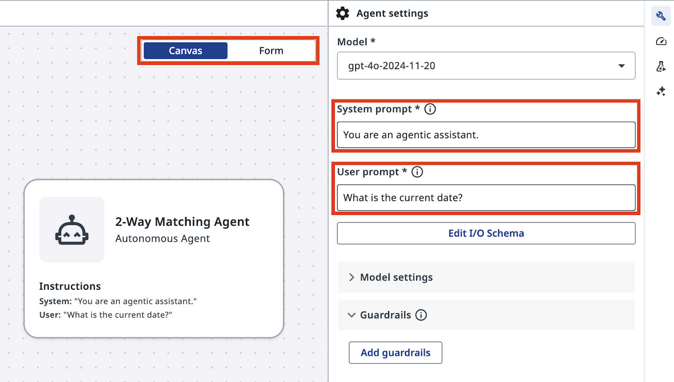Viewport: 674px width, 382px height.
Task: Click the Model field label
Action: (356, 42)
